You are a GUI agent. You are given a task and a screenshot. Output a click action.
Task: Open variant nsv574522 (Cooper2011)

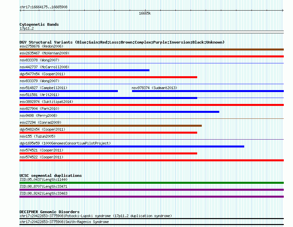(x=41, y=157)
